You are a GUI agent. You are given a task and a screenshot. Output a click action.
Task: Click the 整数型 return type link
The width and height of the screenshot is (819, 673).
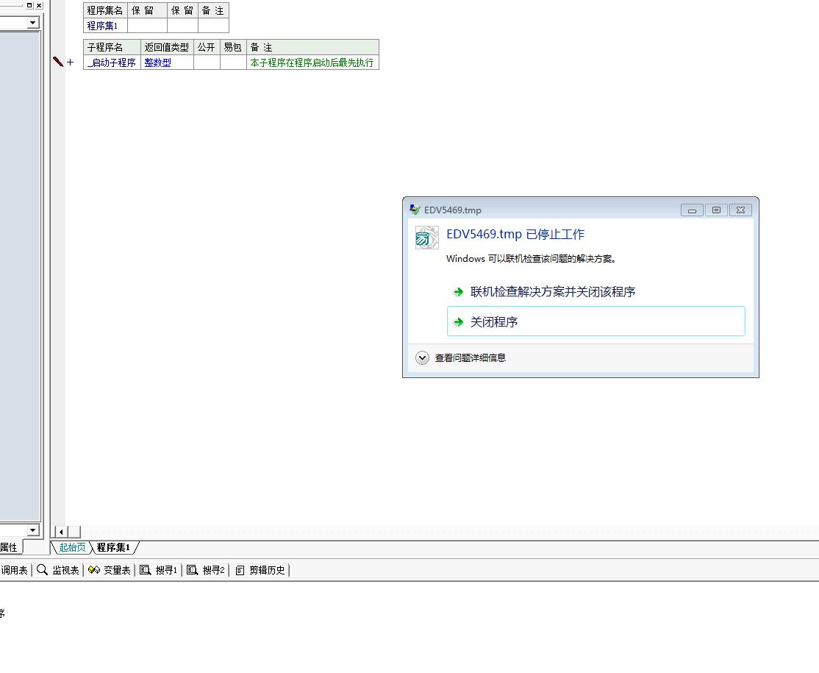(x=157, y=63)
